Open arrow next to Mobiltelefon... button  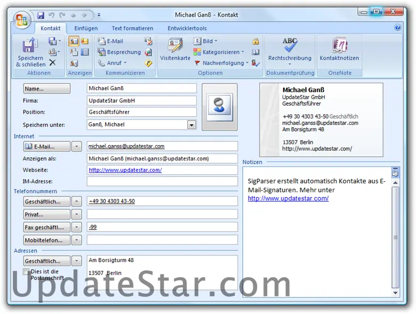(76, 240)
